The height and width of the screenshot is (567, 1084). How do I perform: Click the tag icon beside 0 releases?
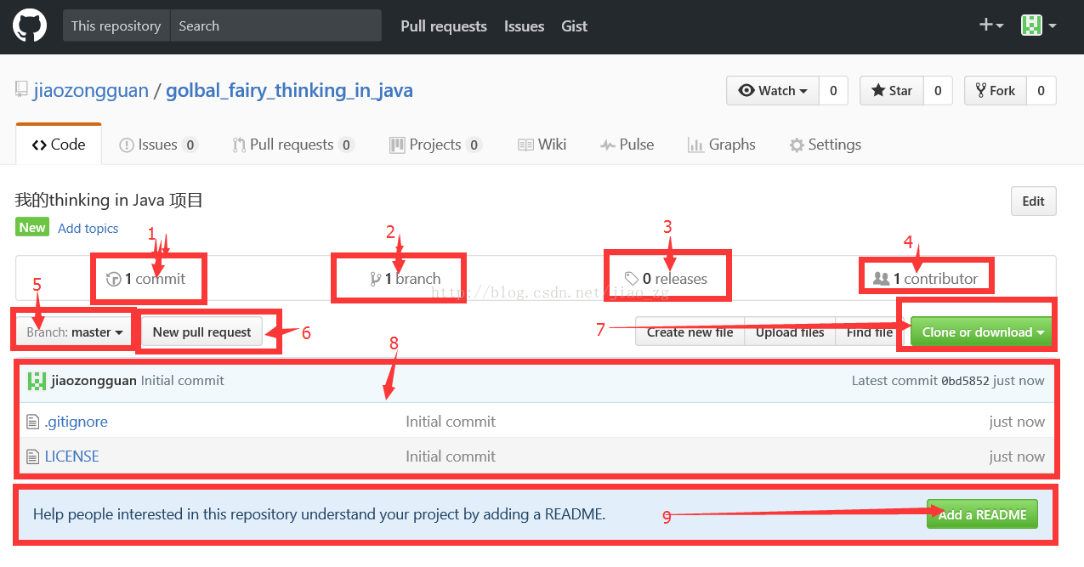632,279
